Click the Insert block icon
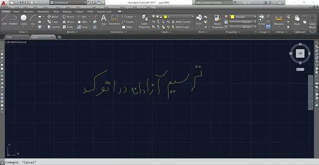This screenshot has height=165, width=319. (x=199, y=20)
